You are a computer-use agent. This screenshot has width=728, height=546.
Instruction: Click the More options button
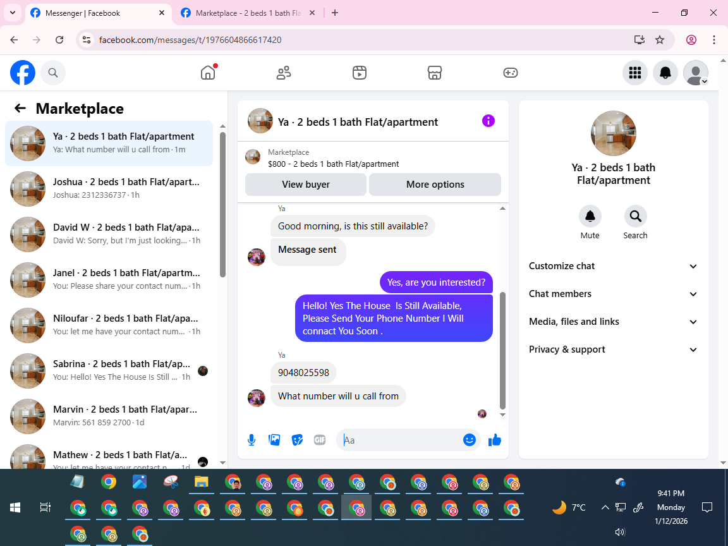(x=435, y=185)
